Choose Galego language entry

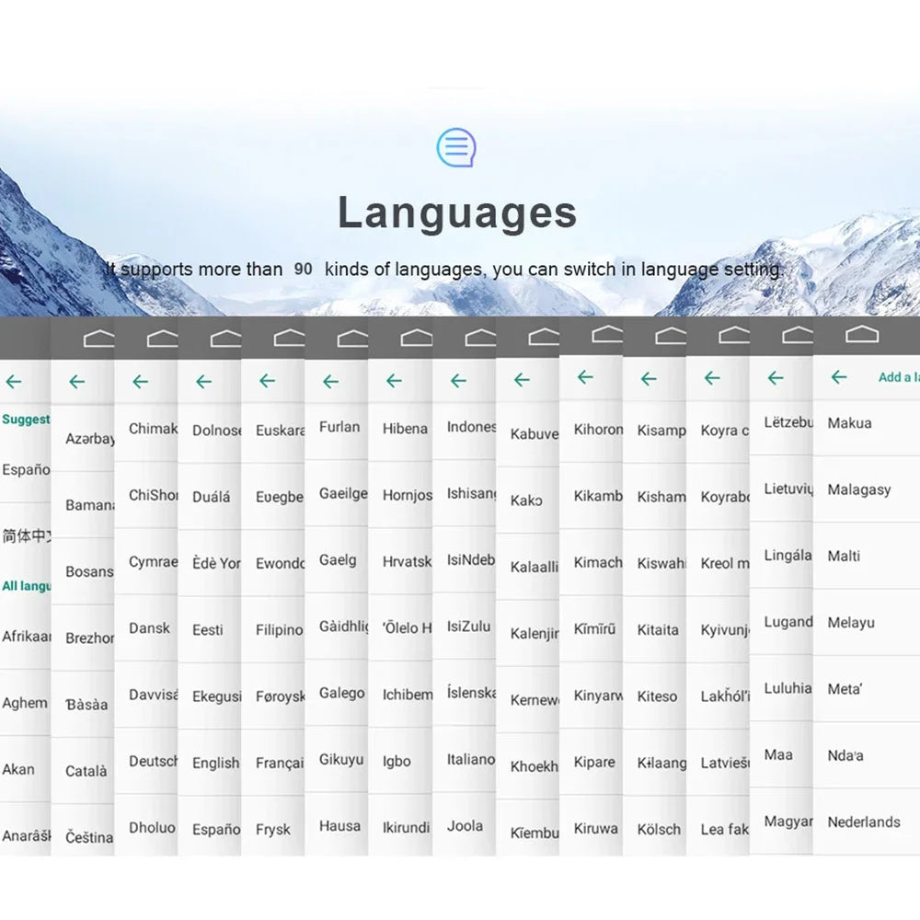pos(341,694)
